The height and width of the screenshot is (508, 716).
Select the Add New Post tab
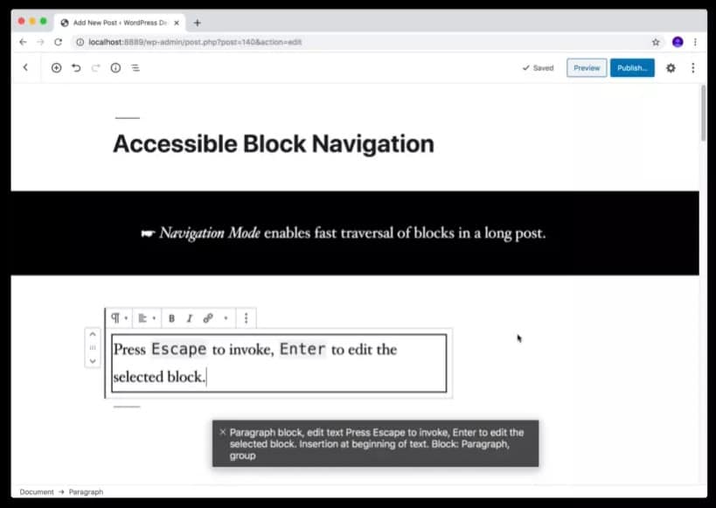tap(120, 23)
